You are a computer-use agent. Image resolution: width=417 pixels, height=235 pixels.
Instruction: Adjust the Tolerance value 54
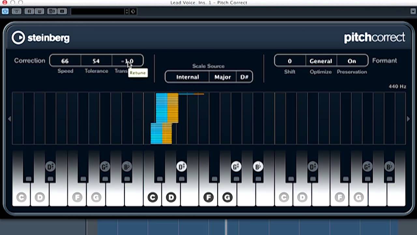tap(96, 61)
